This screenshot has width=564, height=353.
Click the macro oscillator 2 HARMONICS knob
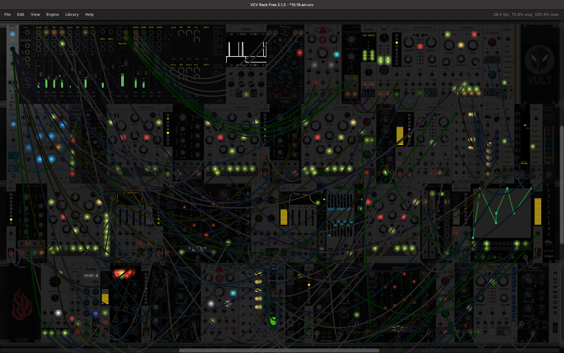pos(431,42)
